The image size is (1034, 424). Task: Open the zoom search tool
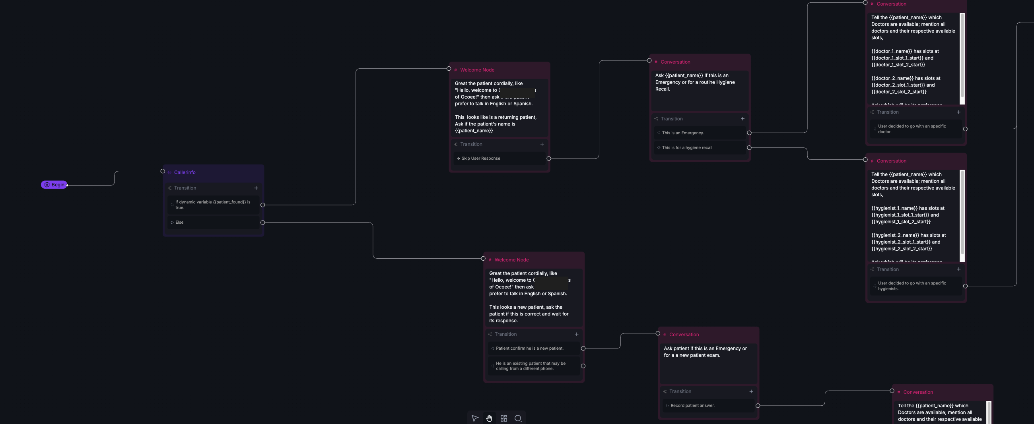pos(518,418)
